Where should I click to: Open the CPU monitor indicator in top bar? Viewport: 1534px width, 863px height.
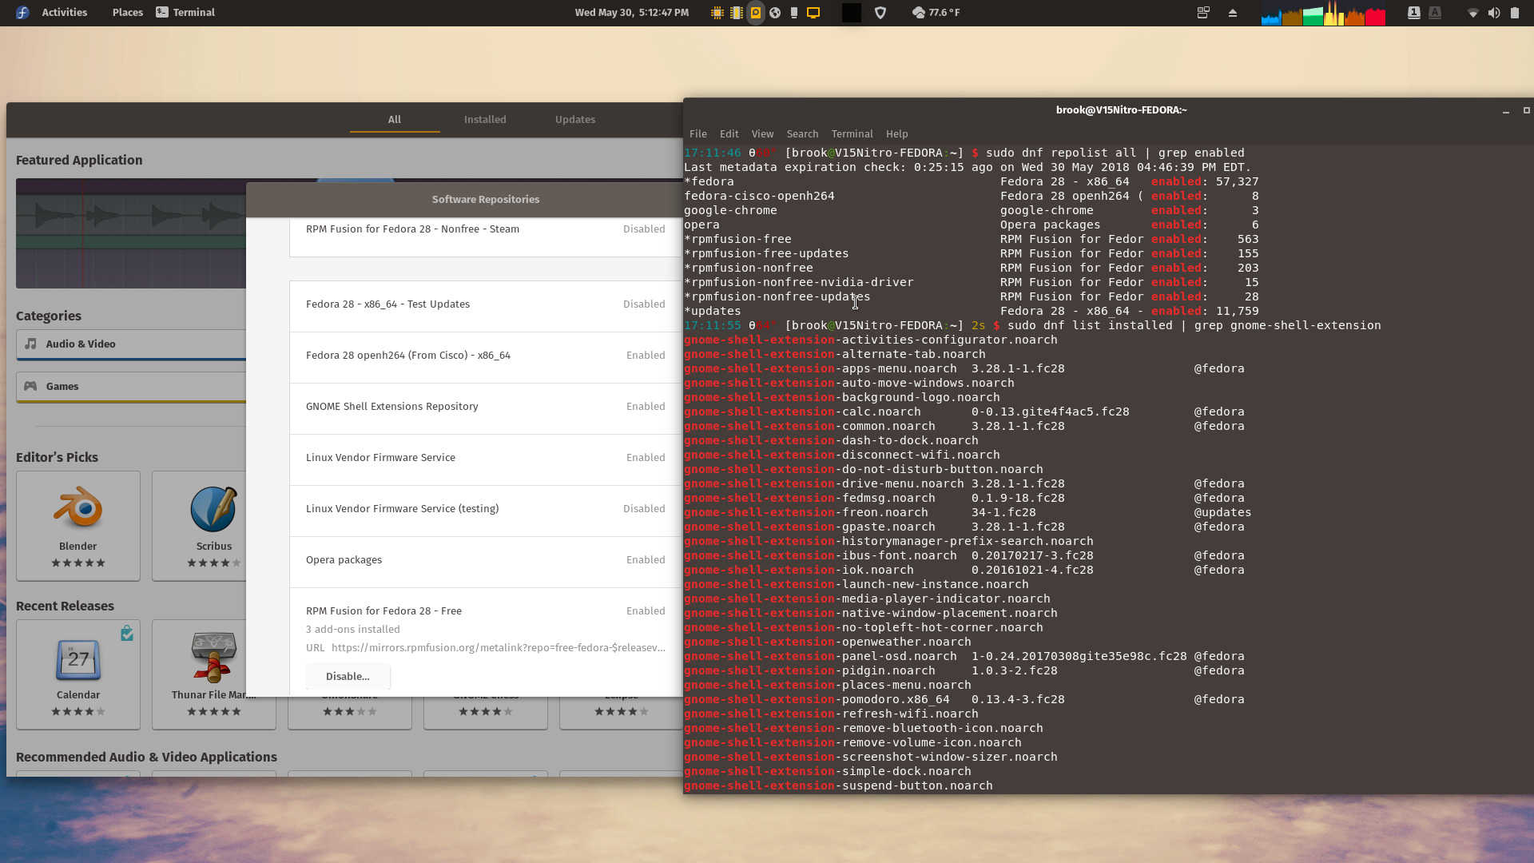(717, 12)
